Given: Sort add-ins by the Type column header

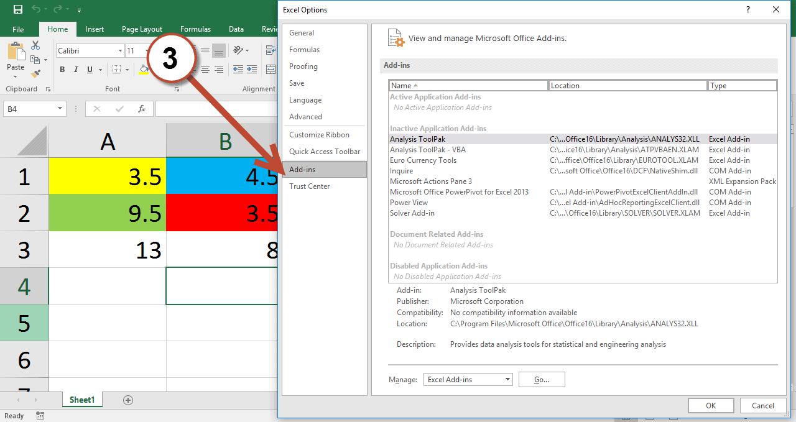Looking at the screenshot, I should coord(743,86).
